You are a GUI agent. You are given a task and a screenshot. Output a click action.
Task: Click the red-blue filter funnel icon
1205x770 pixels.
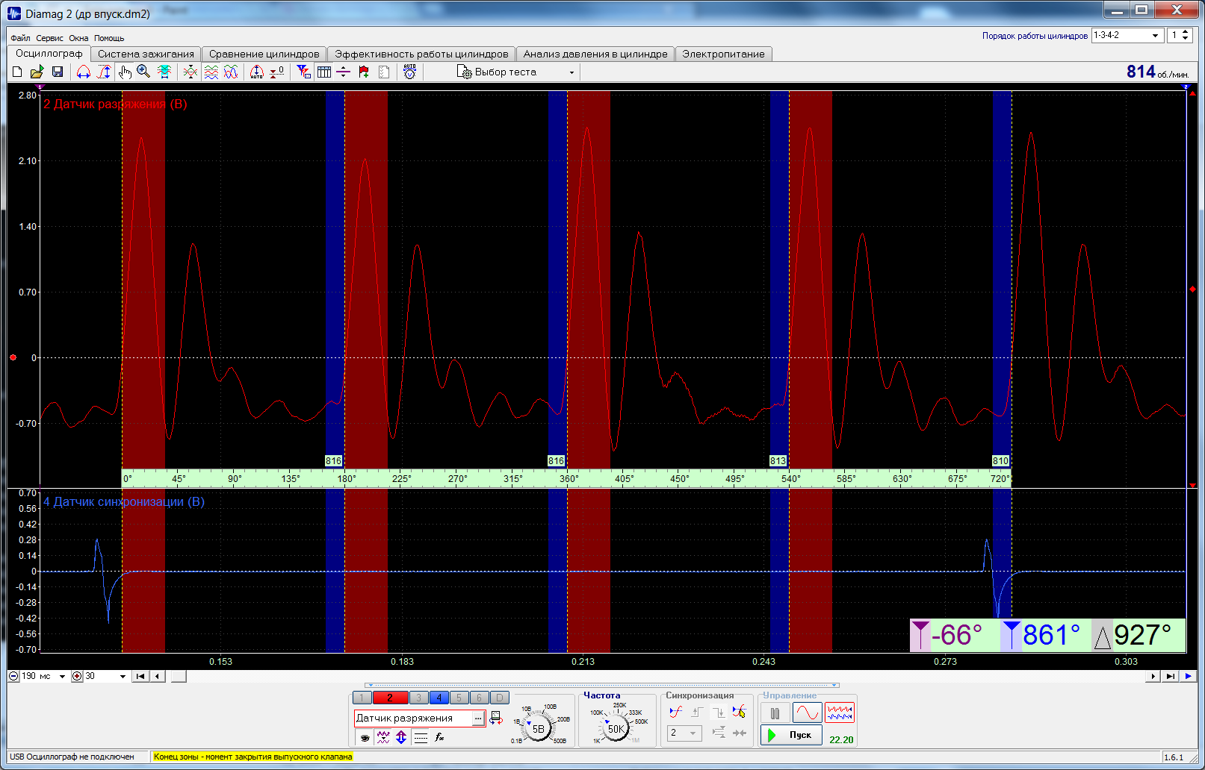coord(303,72)
